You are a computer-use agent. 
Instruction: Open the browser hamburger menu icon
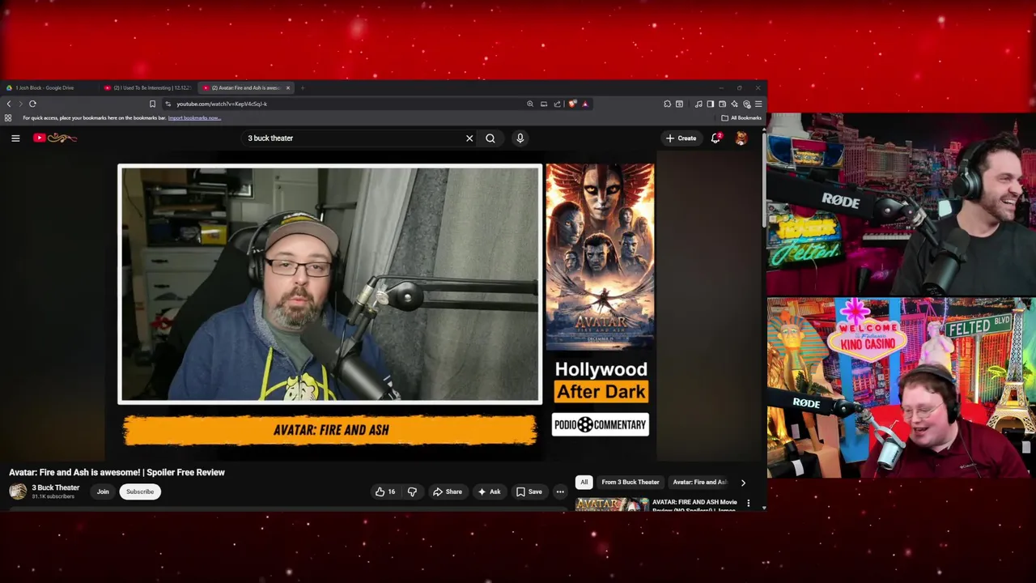point(758,104)
